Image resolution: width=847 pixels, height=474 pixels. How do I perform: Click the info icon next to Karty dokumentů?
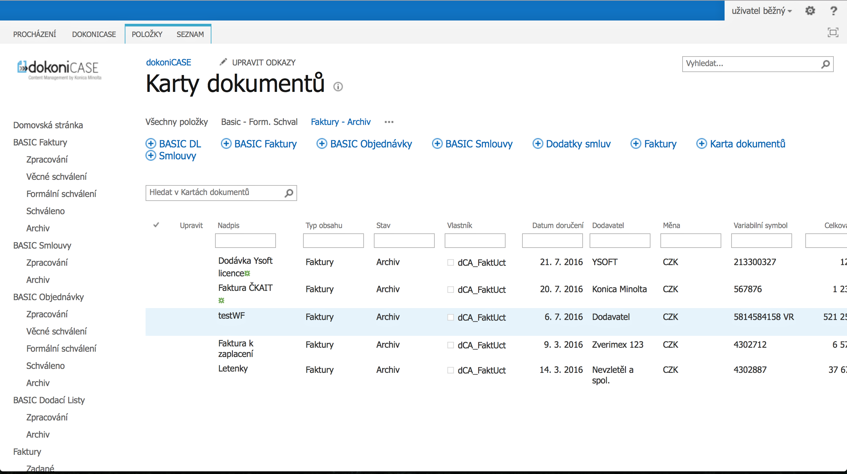point(338,87)
